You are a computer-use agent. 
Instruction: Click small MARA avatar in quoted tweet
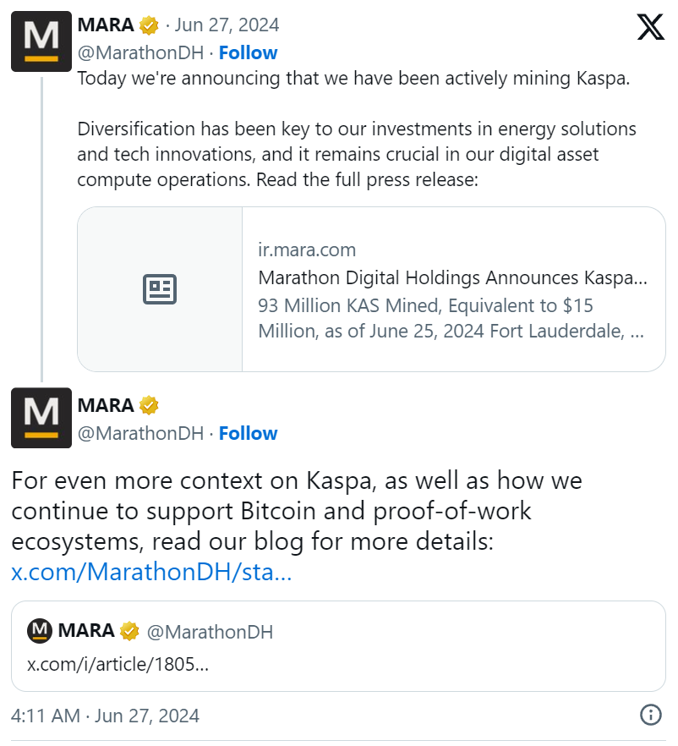click(x=40, y=631)
